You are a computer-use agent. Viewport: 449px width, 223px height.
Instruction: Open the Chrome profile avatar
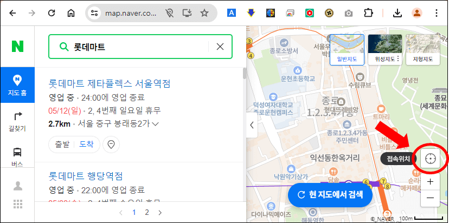point(417,13)
